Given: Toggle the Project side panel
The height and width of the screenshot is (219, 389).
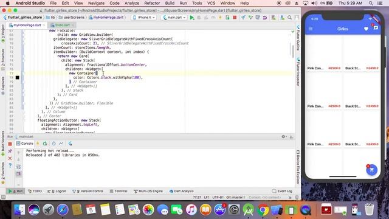Looking at the screenshot, I should click(3, 33).
